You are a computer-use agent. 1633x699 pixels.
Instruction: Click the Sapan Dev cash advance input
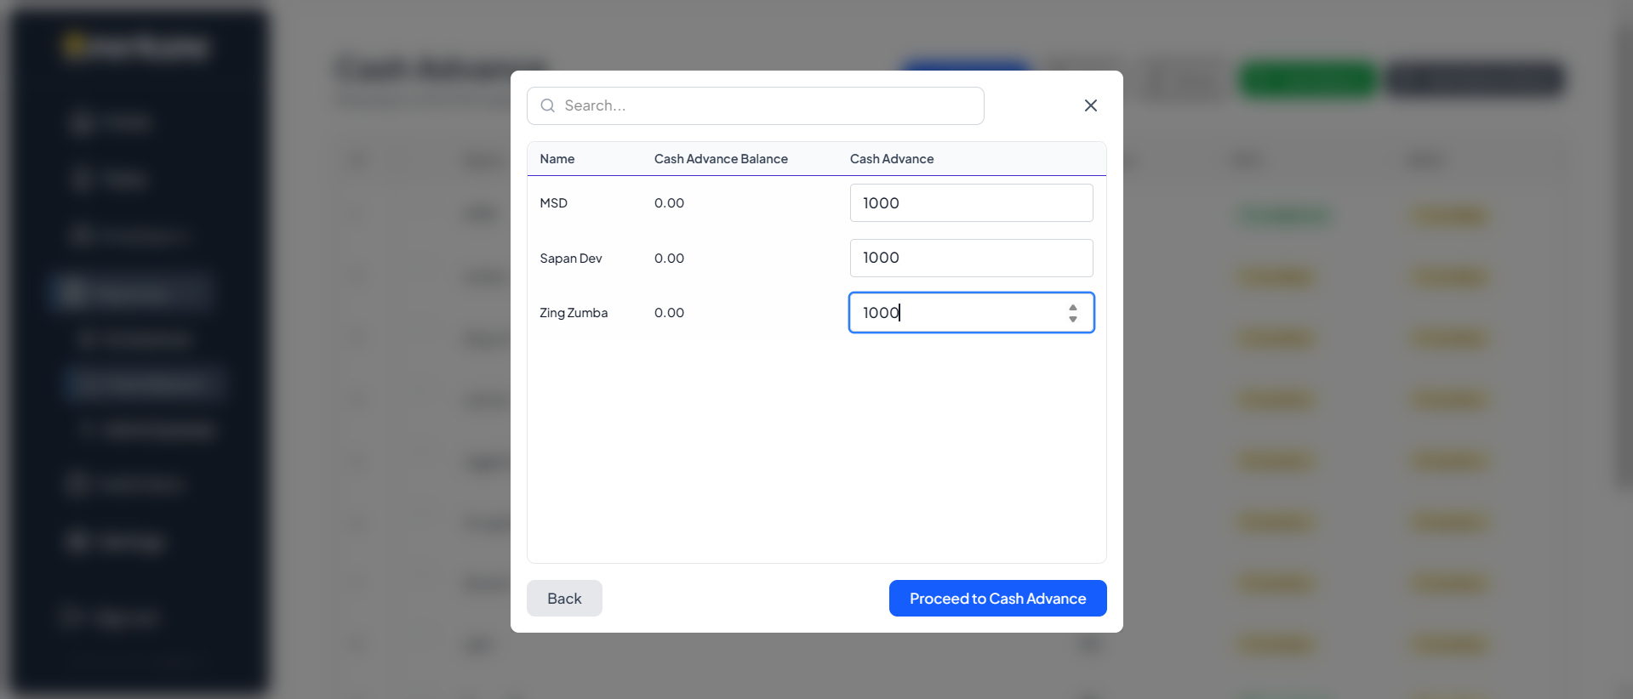click(970, 258)
